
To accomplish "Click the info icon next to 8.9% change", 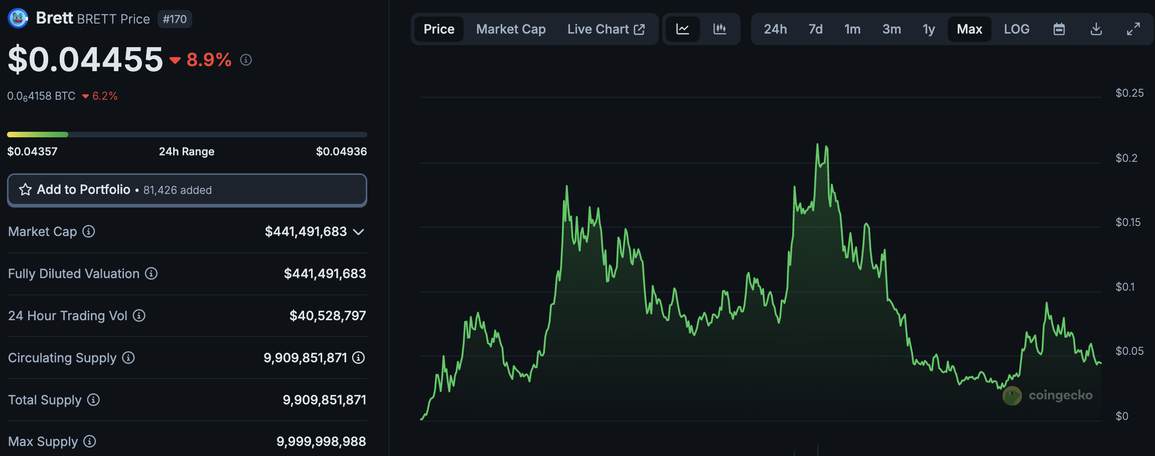I will (x=246, y=60).
